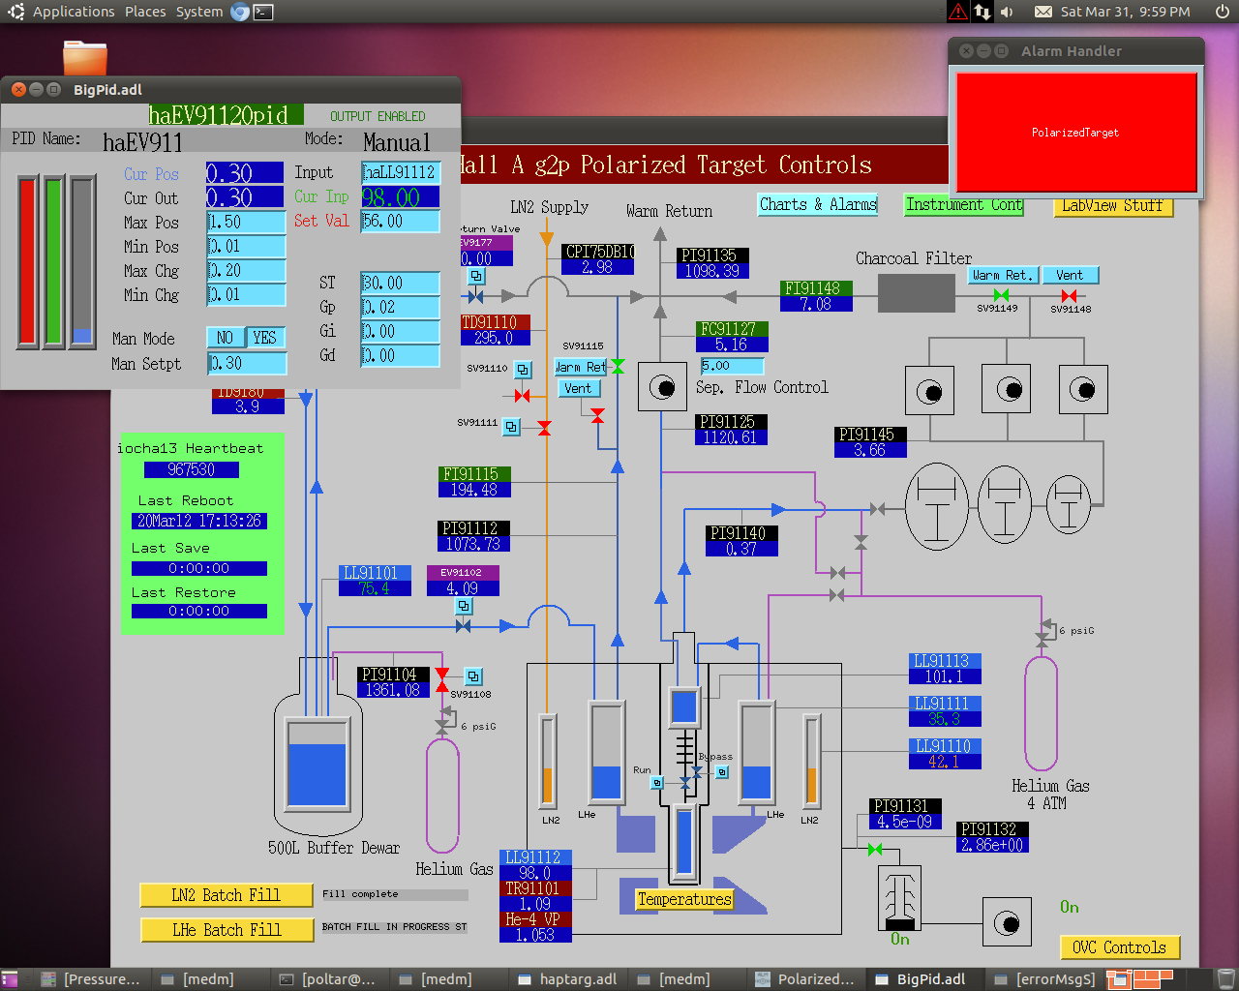Open the Places menu

(145, 12)
